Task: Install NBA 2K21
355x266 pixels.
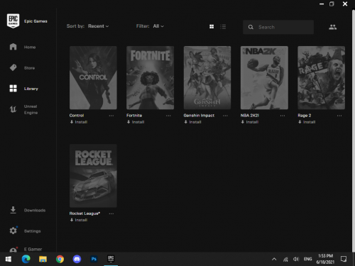Action: (250, 122)
